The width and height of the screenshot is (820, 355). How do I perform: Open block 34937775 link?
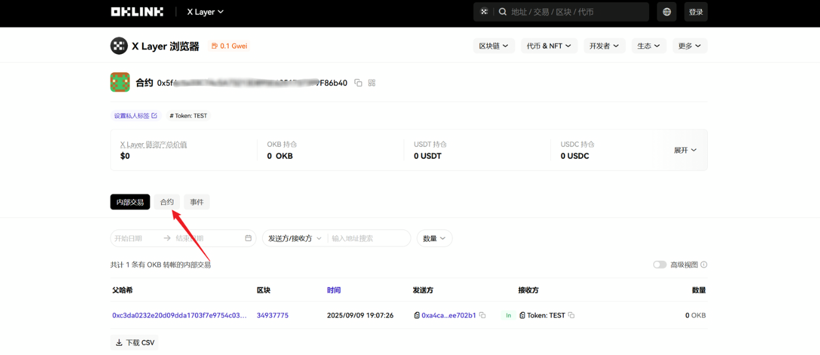272,315
